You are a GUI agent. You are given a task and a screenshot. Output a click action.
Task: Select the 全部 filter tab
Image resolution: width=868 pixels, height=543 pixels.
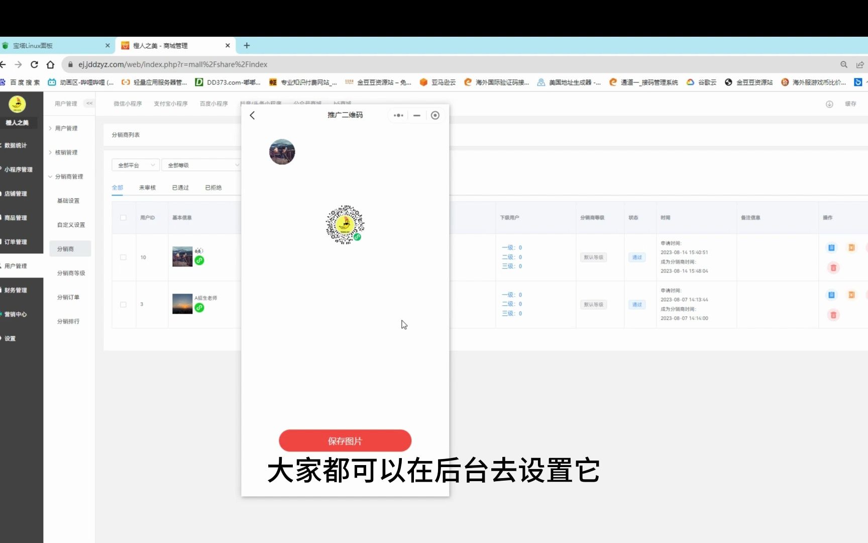pos(117,188)
